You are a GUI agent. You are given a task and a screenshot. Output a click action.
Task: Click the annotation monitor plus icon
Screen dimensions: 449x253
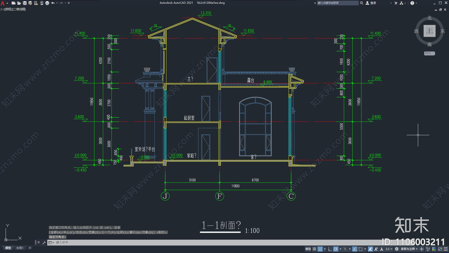pos(421,249)
